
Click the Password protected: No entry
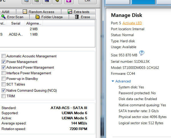[137, 93]
